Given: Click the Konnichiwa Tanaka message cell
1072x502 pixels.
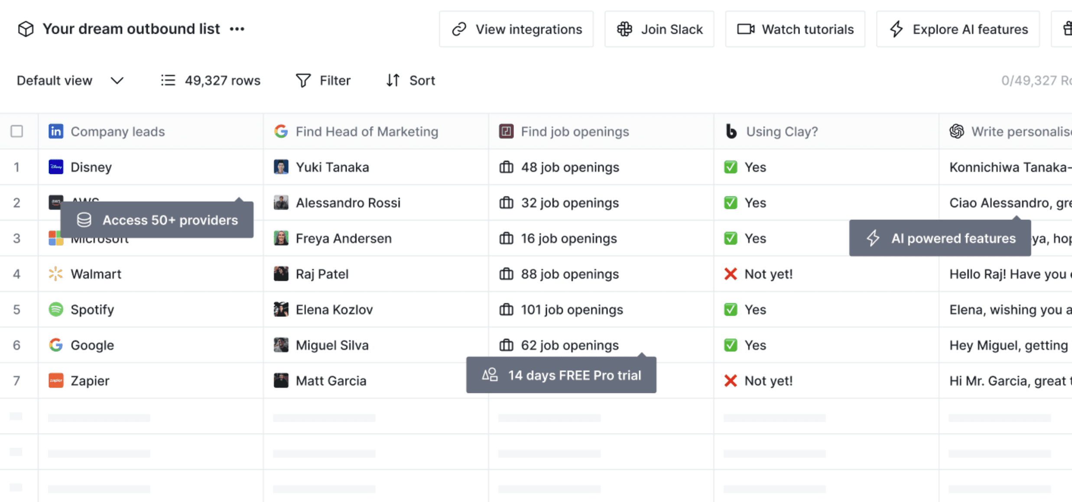Looking at the screenshot, I should pos(1006,167).
